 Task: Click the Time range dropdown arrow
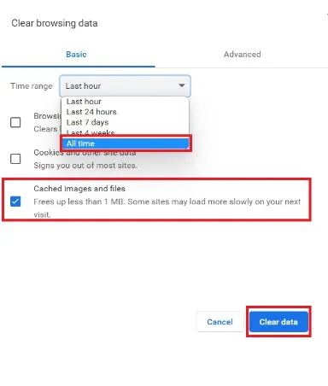point(181,85)
